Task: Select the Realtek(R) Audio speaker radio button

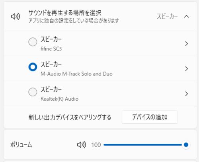Action: coord(33,92)
